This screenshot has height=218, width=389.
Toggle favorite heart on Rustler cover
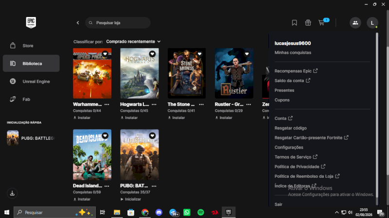coord(247,54)
